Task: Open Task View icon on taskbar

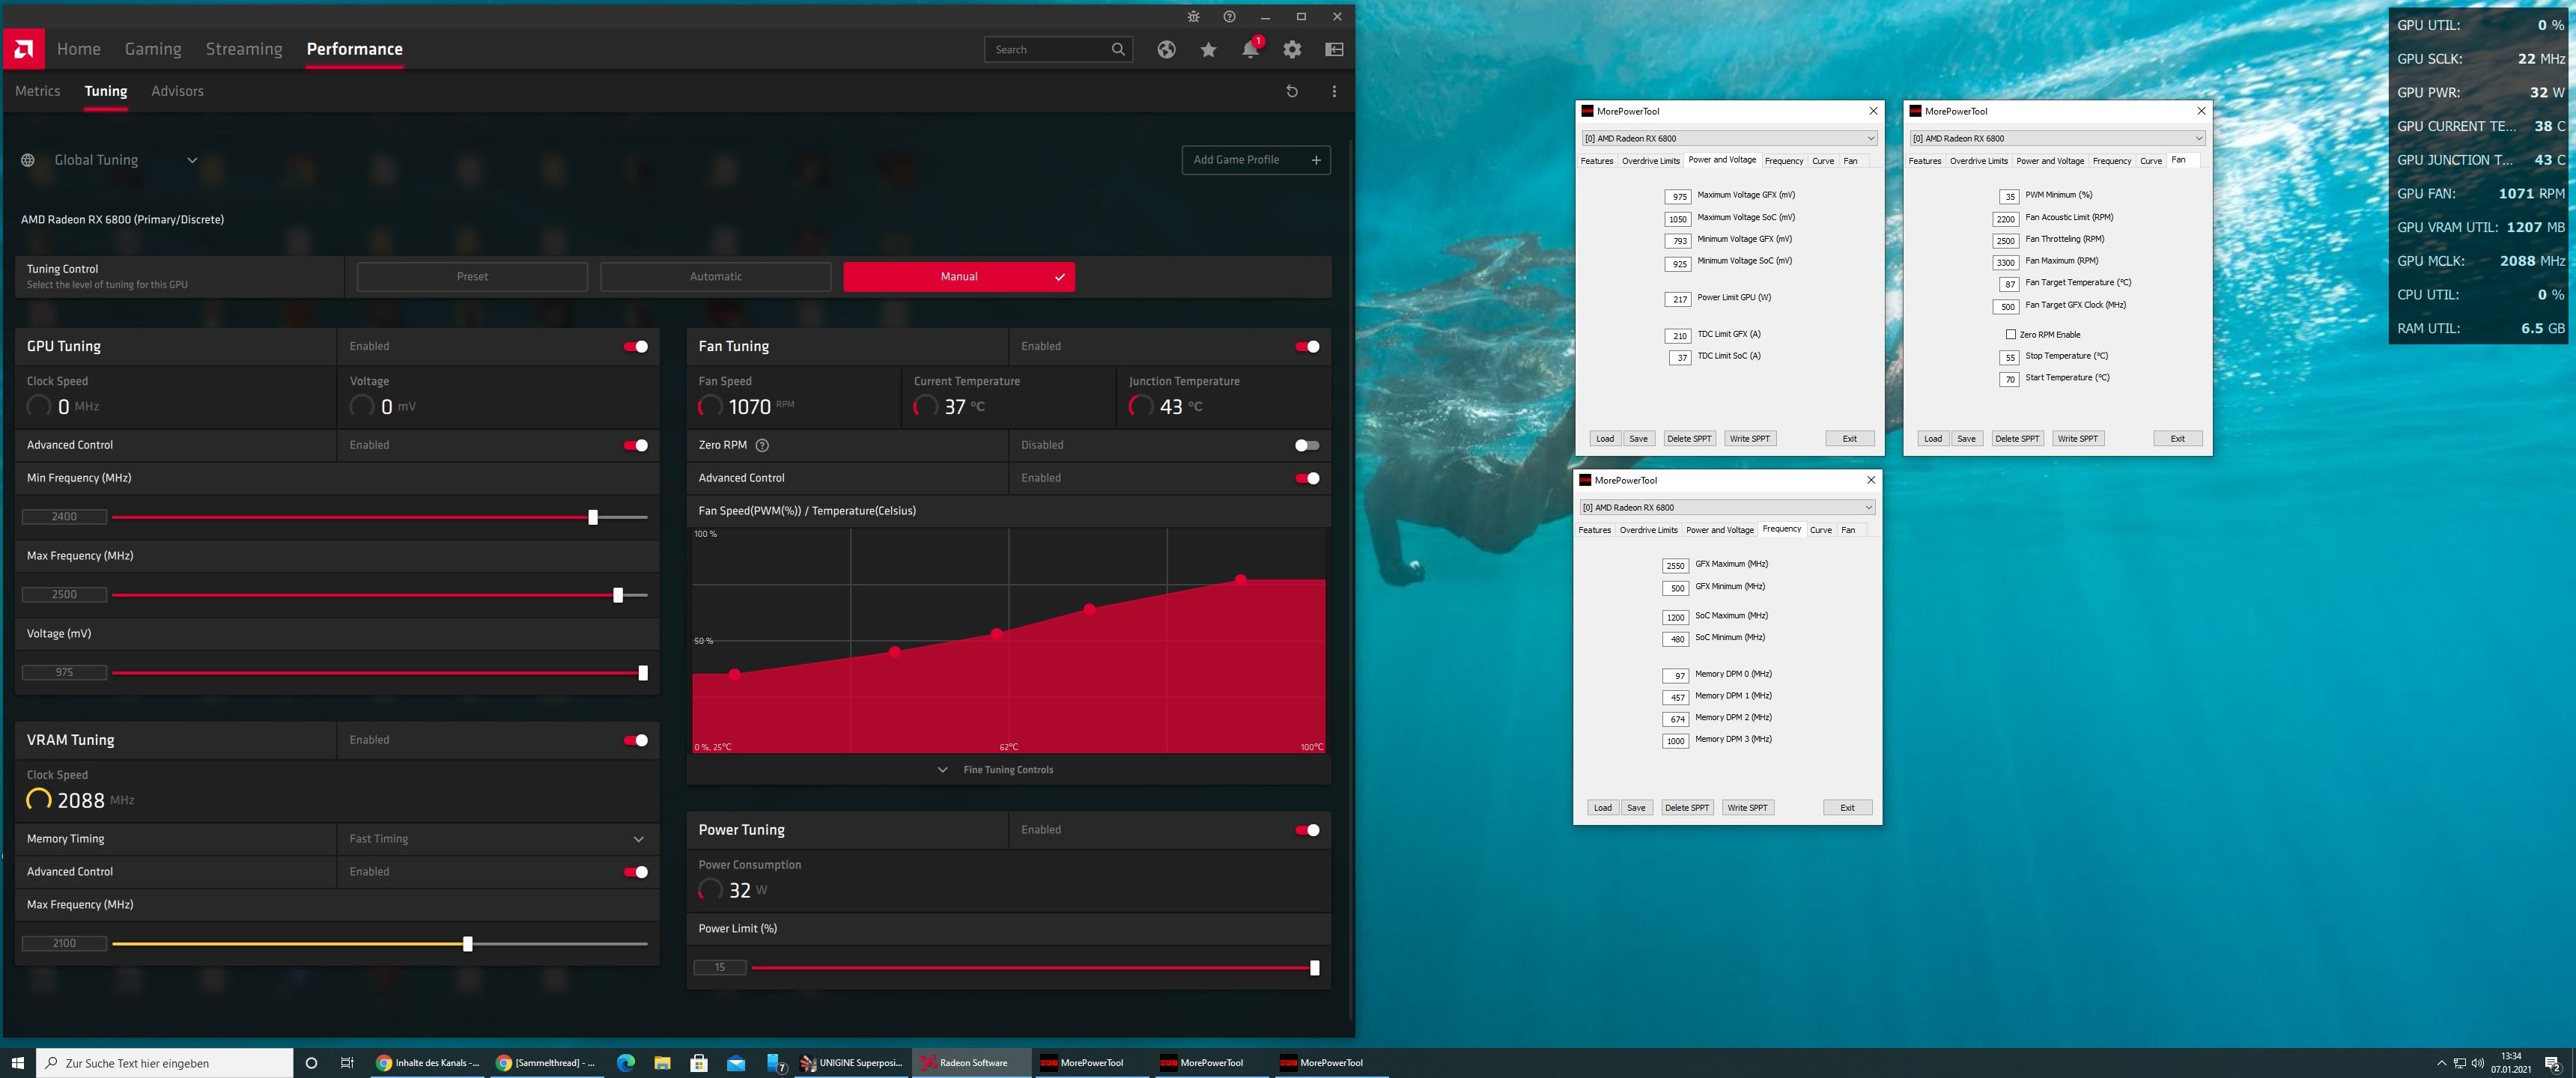Action: (x=347, y=1063)
